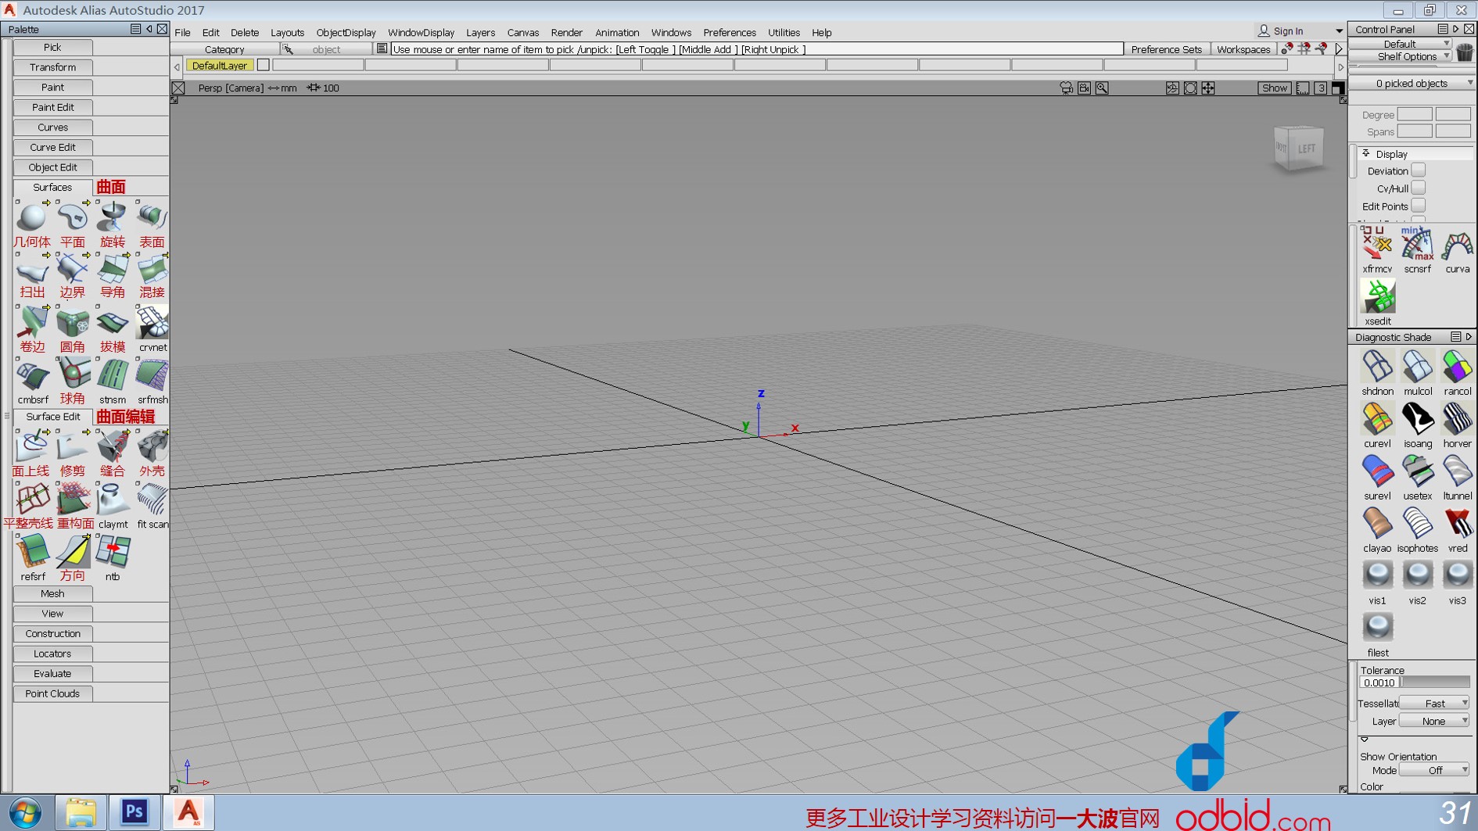Apply mulcol multi-color shading

(x=1417, y=367)
